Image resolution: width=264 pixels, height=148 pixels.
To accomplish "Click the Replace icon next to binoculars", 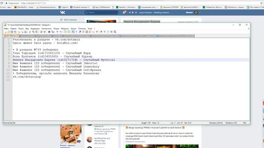I will point(53,32).
